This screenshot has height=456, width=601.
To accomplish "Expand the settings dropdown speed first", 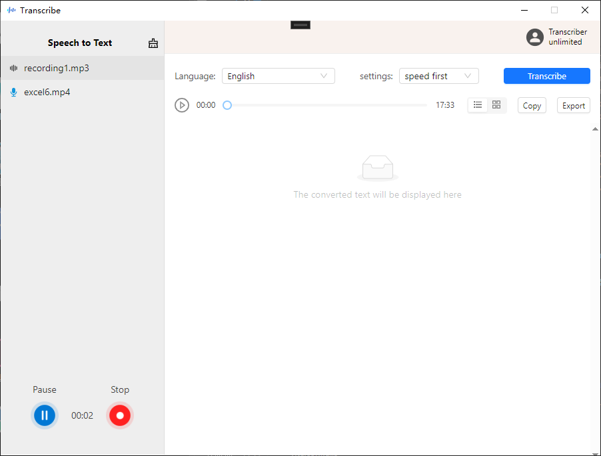I will pos(439,76).
